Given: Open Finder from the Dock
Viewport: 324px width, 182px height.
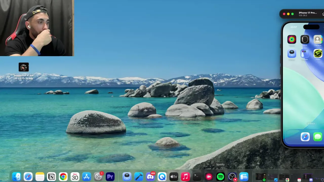Looking at the screenshot, I should point(16,177).
